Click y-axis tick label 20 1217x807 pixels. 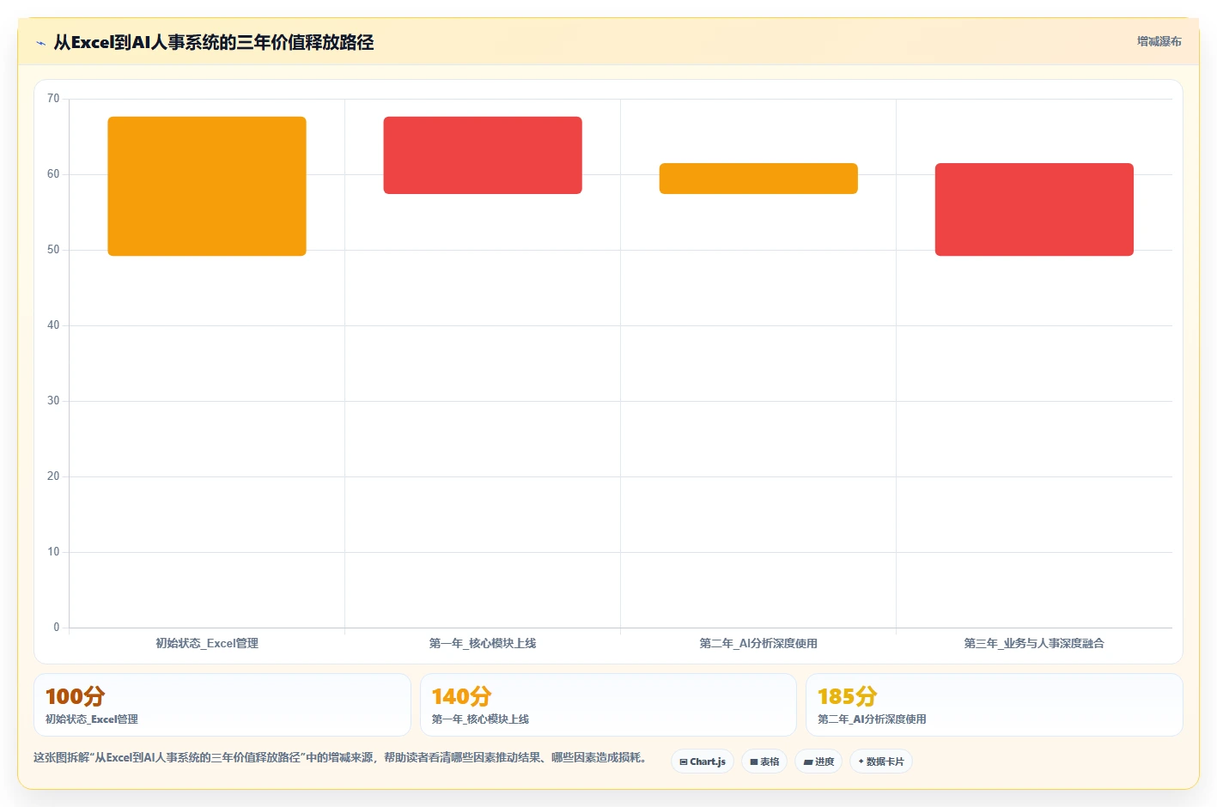[x=53, y=476]
